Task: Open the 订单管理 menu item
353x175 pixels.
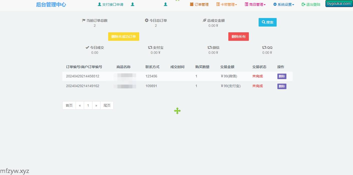Action: [199, 5]
